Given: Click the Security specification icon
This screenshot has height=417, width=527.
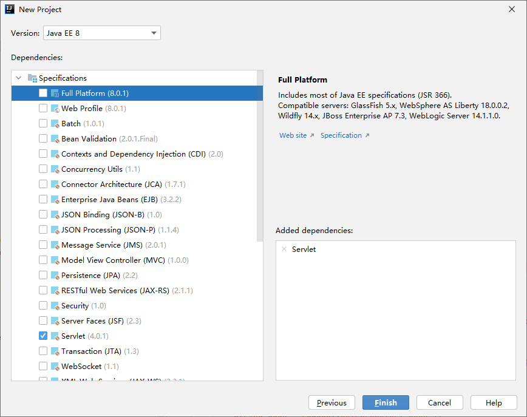Looking at the screenshot, I should (55, 306).
